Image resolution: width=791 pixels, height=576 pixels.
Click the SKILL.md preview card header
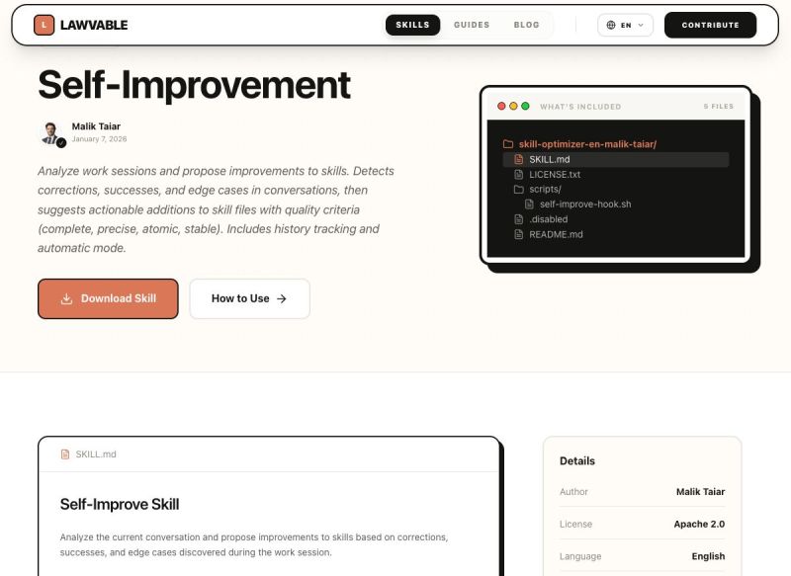pyautogui.click(x=268, y=454)
